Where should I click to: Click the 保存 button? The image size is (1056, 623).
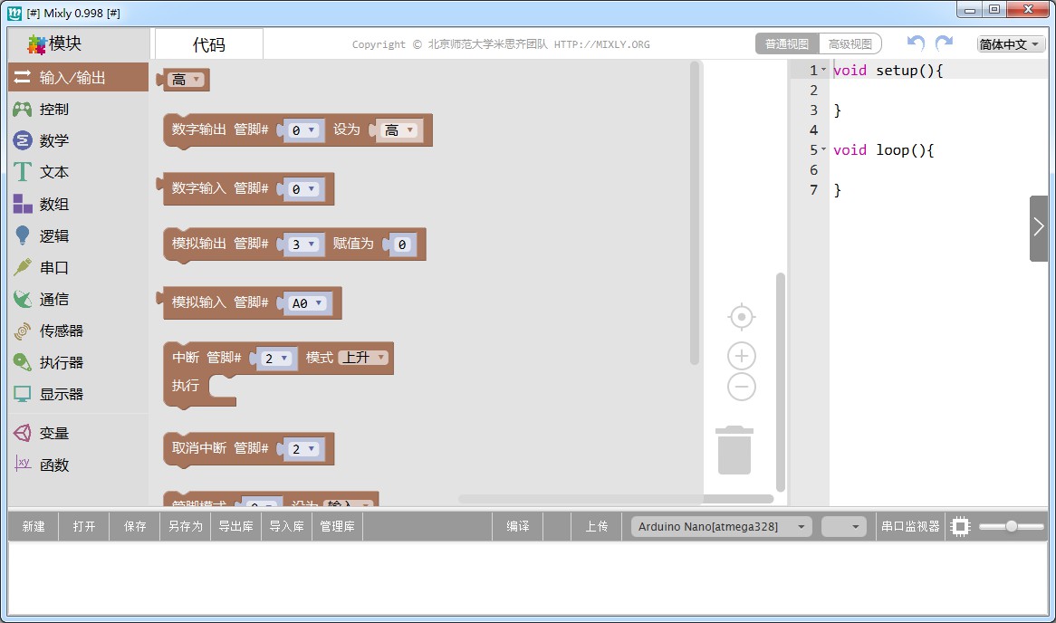[x=135, y=527]
